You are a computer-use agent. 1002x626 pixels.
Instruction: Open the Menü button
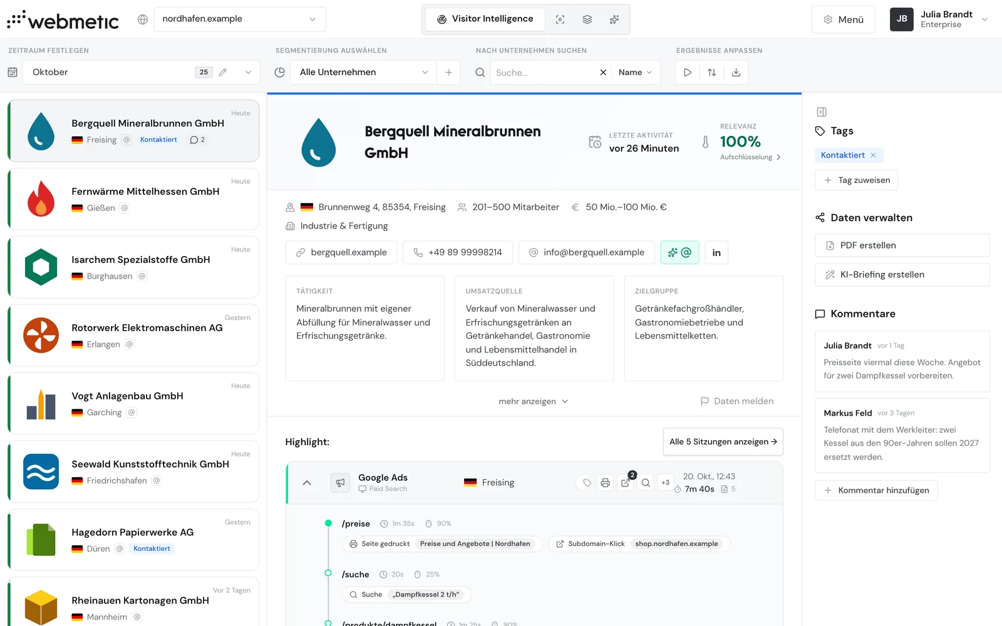click(843, 19)
